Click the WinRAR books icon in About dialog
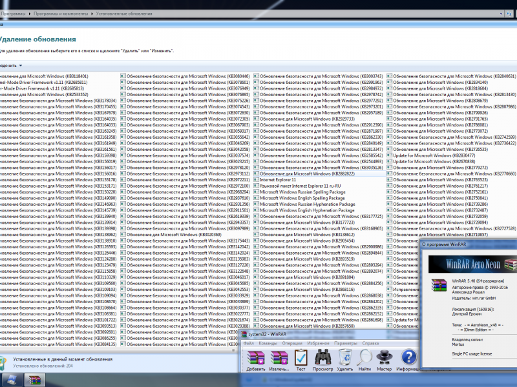517x387 pixels. click(439, 285)
